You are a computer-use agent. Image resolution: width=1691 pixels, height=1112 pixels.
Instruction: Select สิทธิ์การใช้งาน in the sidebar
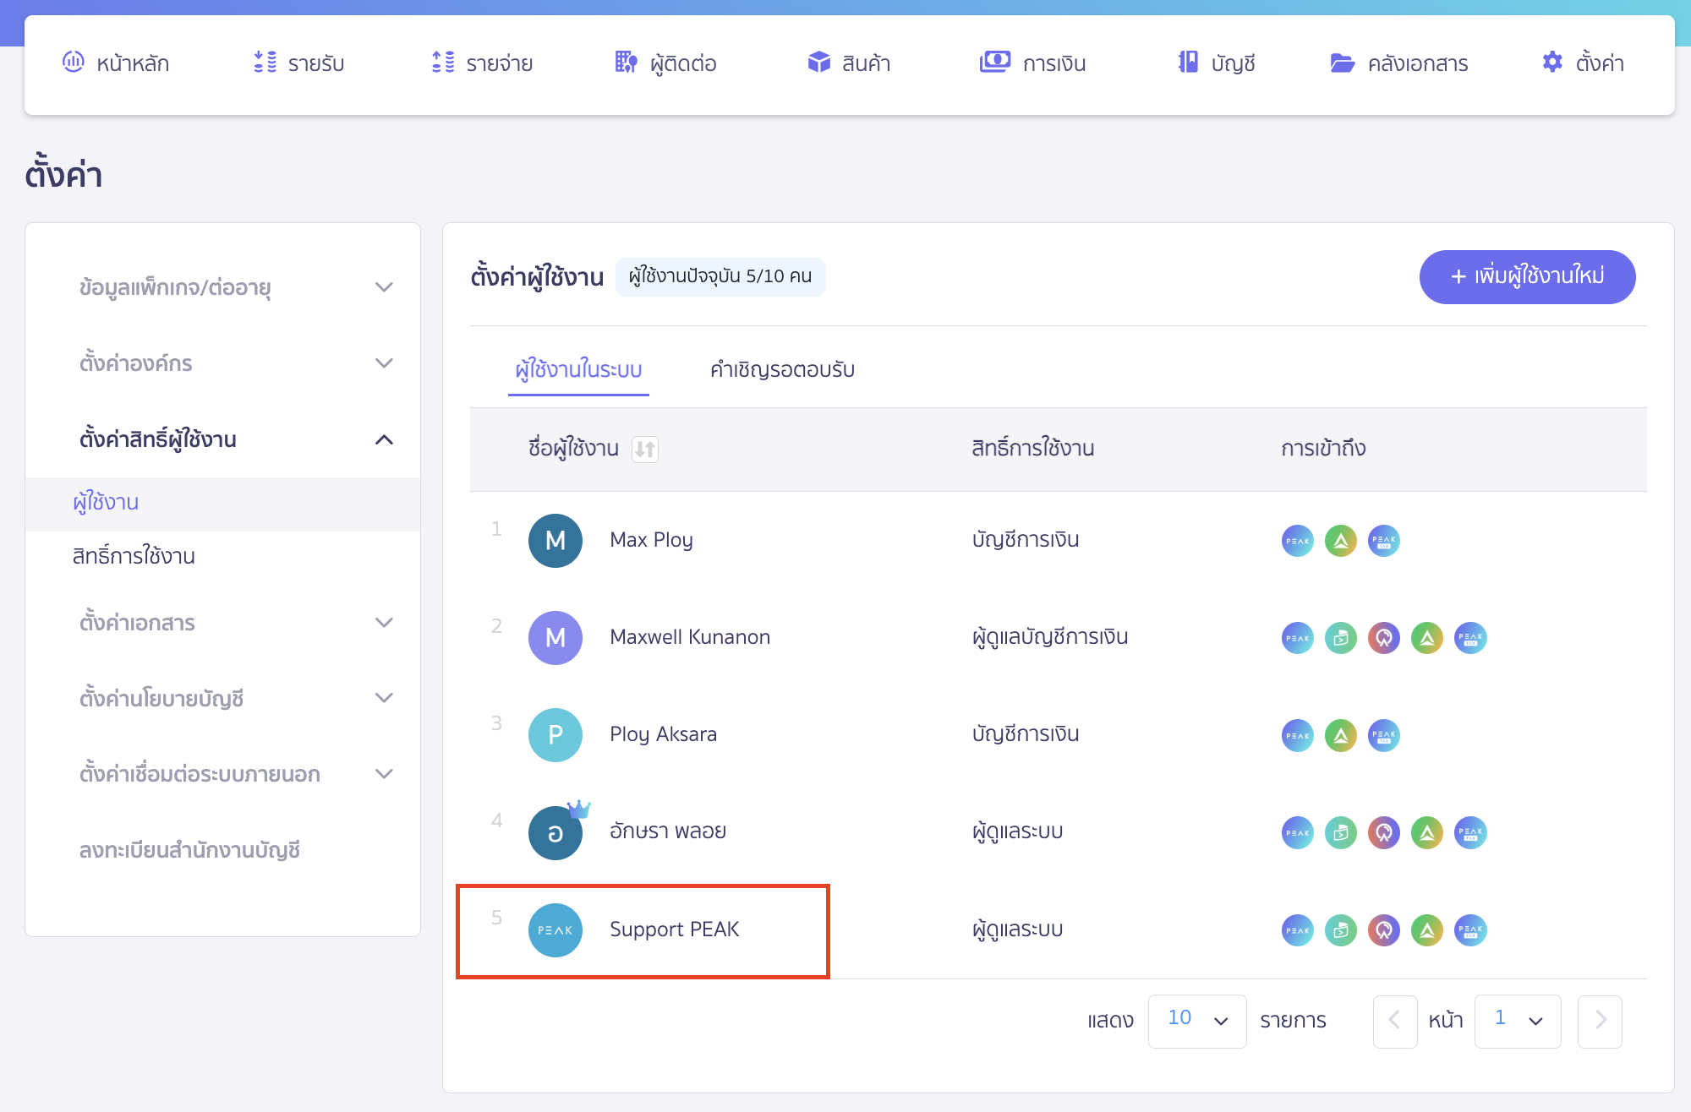coord(133,556)
